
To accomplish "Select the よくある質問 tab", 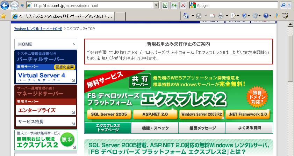I will 249,128.
